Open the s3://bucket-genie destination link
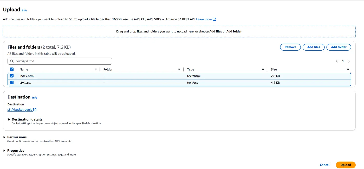The height and width of the screenshot is (169, 364). tap(20, 110)
